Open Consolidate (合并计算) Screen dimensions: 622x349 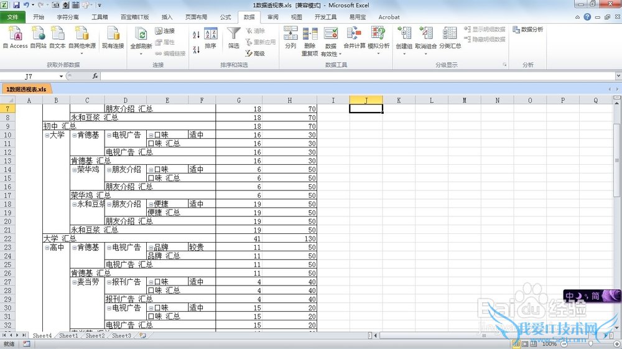355,38
